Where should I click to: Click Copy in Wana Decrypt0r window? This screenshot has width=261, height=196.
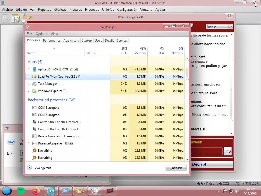click(228, 151)
